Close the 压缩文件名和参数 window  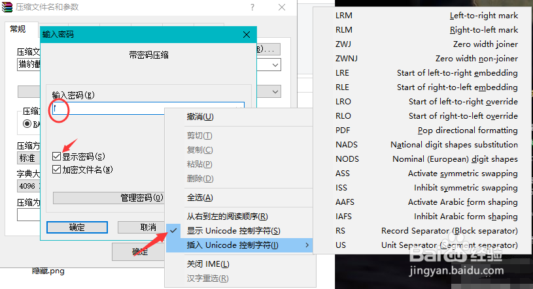click(x=282, y=7)
